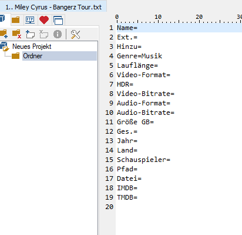Click line 6 text Video-Format=

[x=143, y=75]
